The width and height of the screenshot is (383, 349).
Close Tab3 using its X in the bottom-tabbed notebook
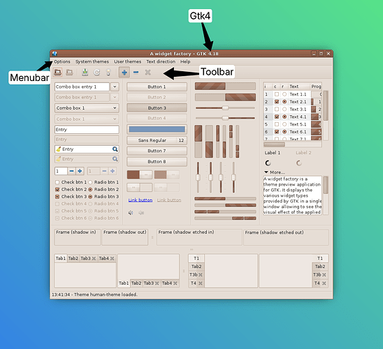157,283
